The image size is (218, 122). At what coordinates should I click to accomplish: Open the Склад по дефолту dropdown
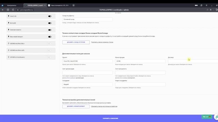coord(88,19)
